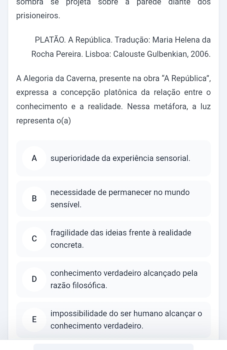Screen dimensions: 227x350
Task: Click the 'representa o(a)' question ending
Action: click(44, 121)
